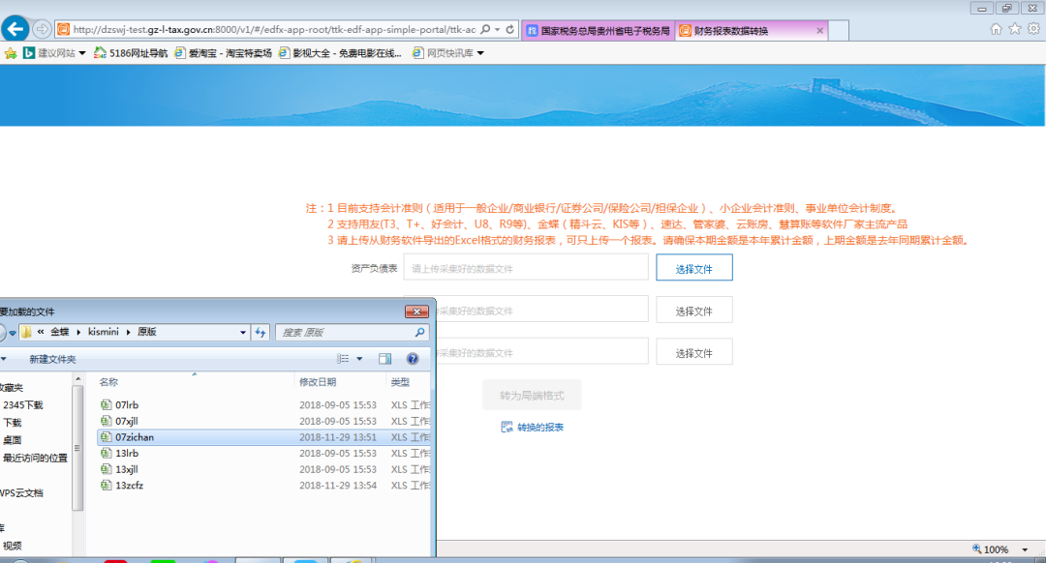Open 2345下载 in the dialog sidebar
Image resolution: width=1046 pixels, height=563 pixels.
(22, 405)
